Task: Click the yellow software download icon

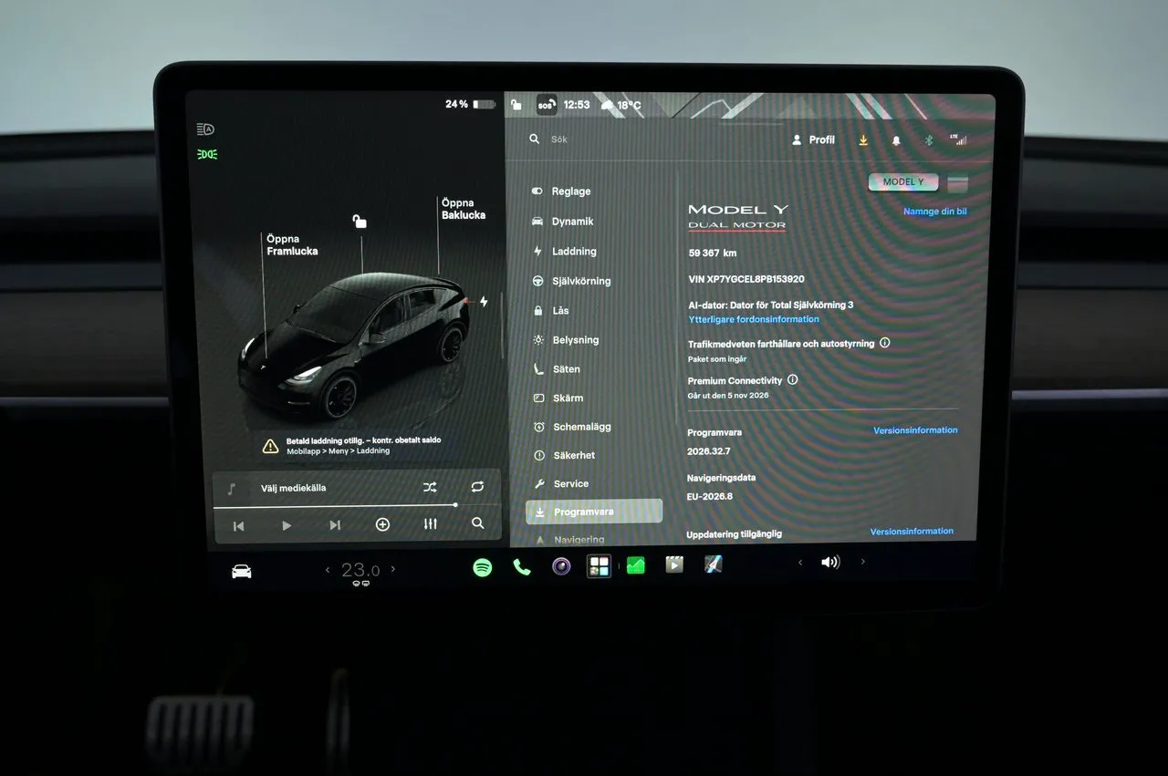Action: pyautogui.click(x=863, y=140)
